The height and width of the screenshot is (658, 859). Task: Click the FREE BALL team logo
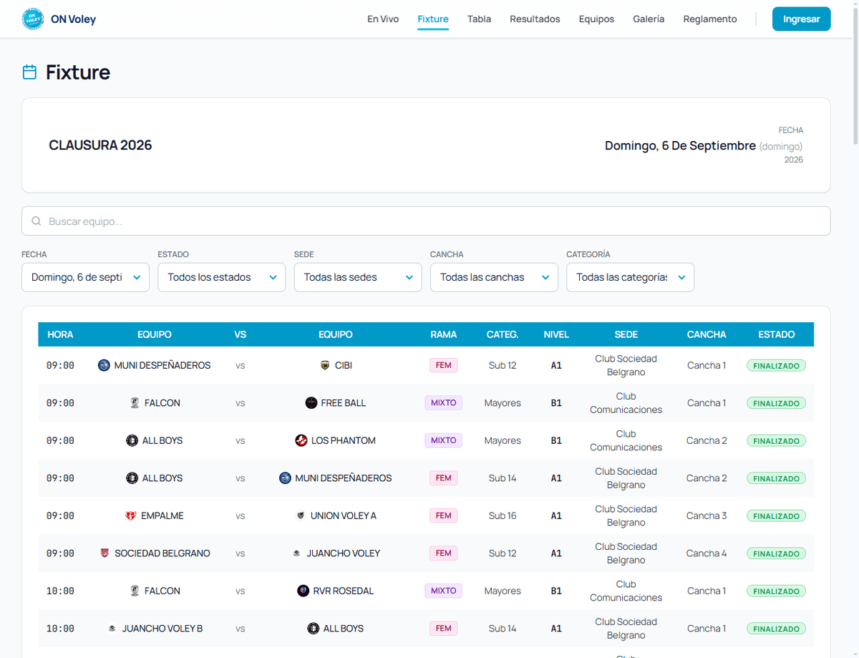pos(311,403)
